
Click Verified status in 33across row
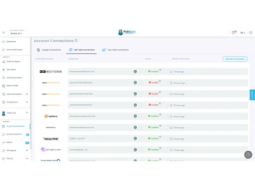154,71
